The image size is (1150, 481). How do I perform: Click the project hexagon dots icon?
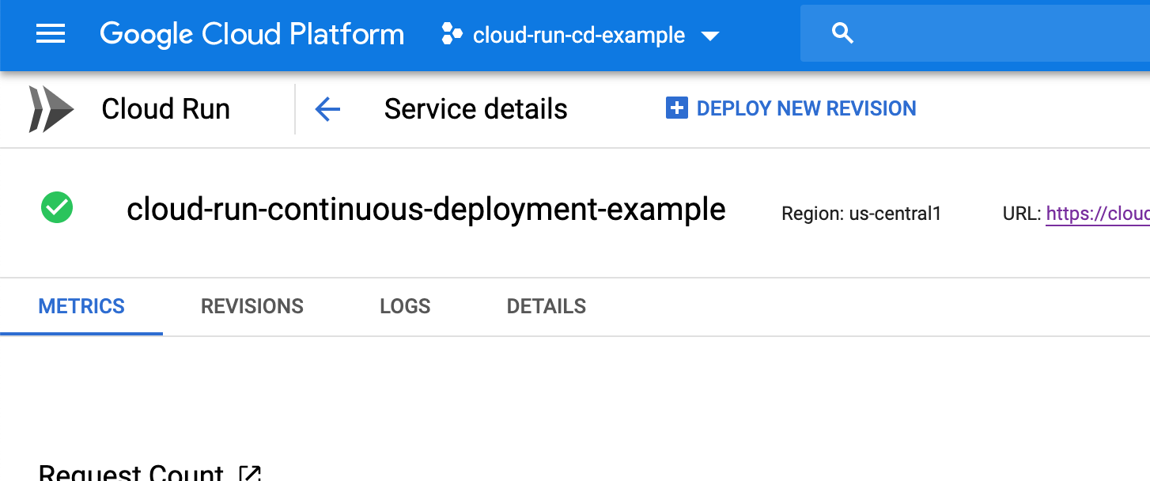click(x=452, y=34)
